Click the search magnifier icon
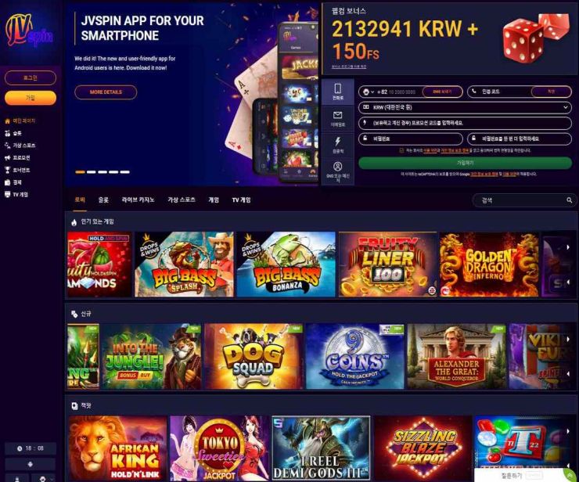The height and width of the screenshot is (482, 579). pyautogui.click(x=569, y=200)
